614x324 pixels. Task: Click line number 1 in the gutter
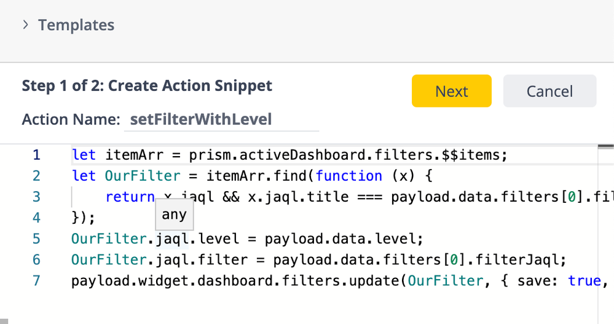(x=36, y=154)
